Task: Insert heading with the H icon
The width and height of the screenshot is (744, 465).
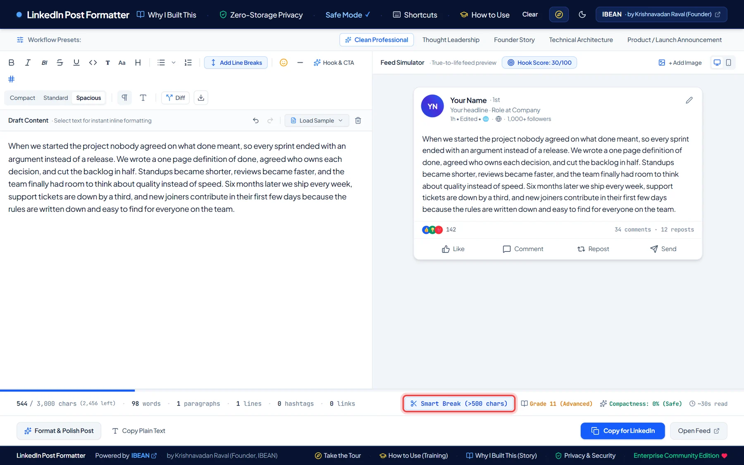Action: [x=138, y=62]
